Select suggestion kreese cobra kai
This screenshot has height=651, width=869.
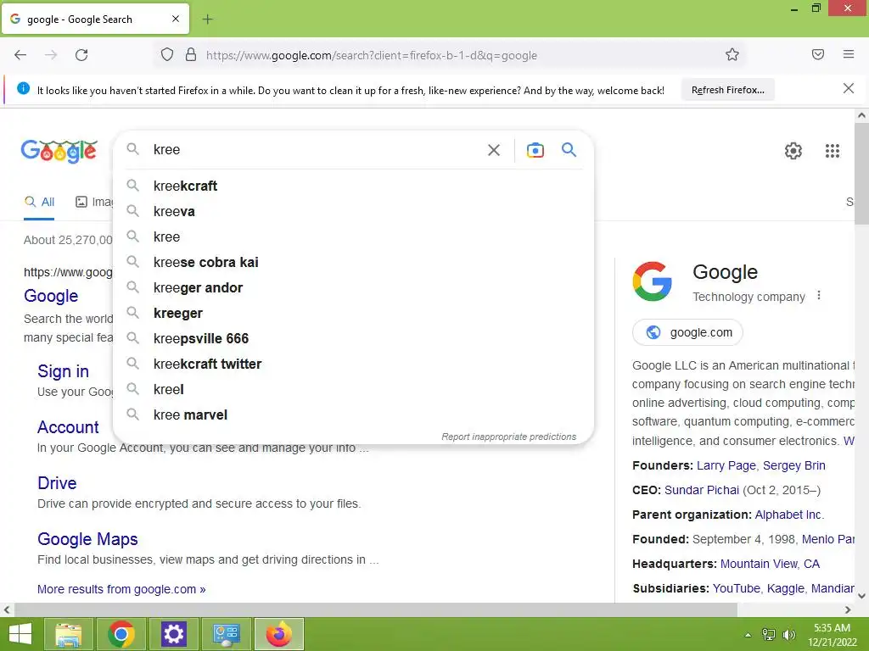(x=353, y=263)
